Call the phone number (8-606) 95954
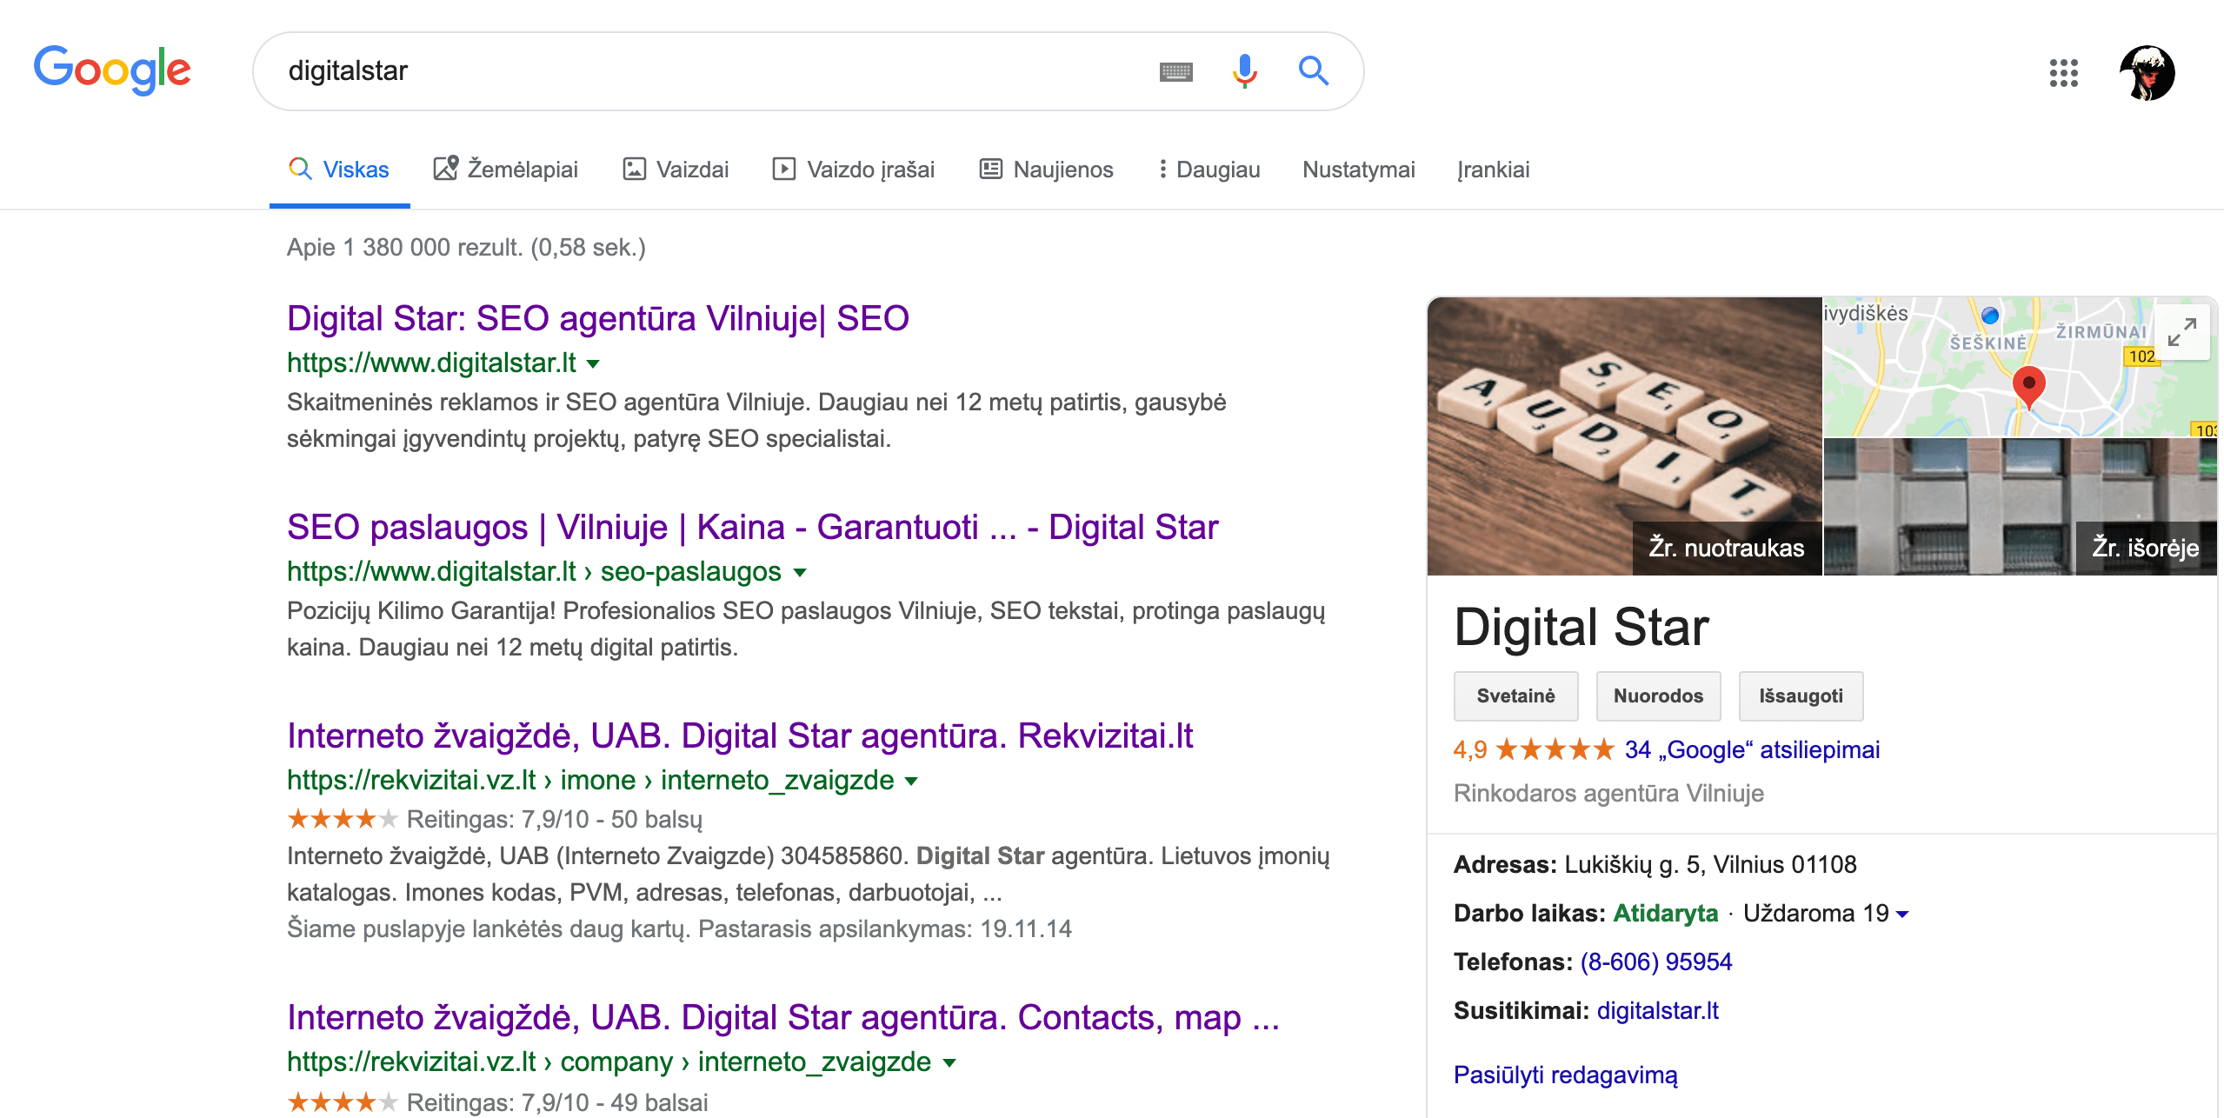This screenshot has width=2224, height=1118. coord(1655,962)
